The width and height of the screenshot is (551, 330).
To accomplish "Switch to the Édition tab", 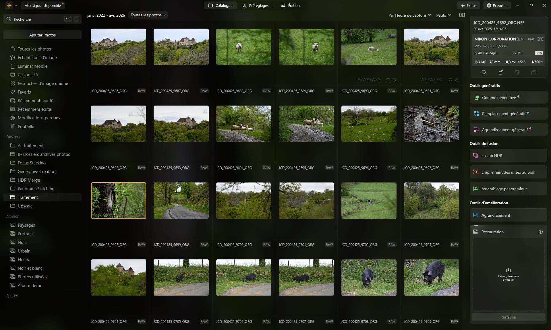I will (291, 5).
